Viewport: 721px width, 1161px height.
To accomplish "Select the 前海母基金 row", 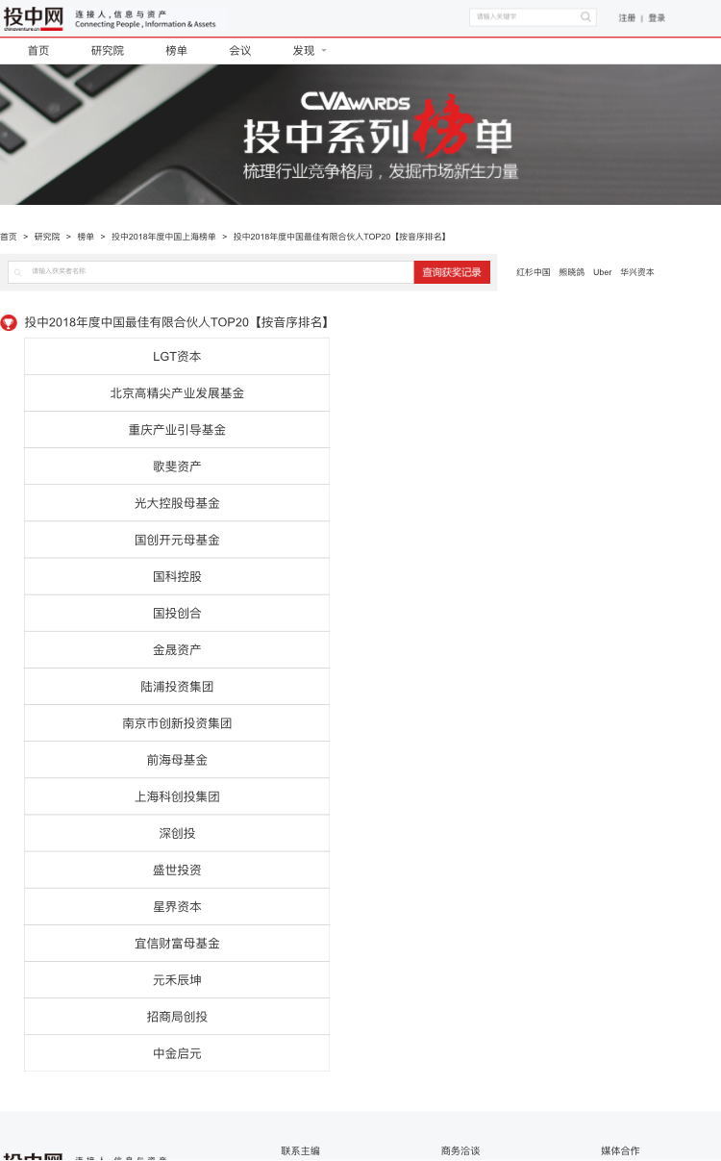I will coord(177,759).
